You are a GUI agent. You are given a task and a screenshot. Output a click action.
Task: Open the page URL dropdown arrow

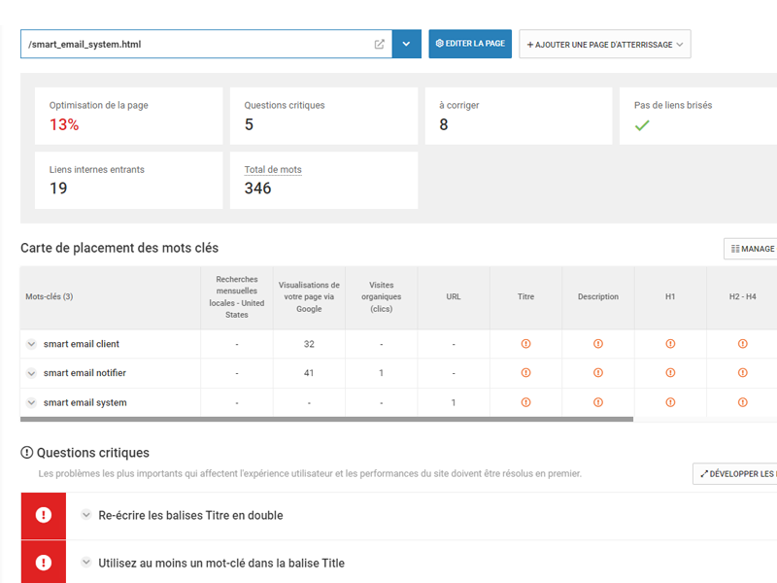click(x=406, y=44)
